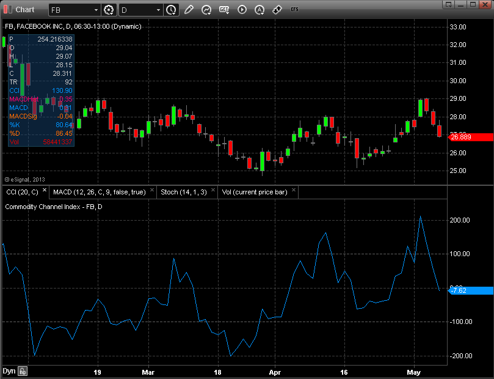Screen dimensions: 494x379
Task: Click the CCI 130.90 row in data box
Action: click(41, 91)
